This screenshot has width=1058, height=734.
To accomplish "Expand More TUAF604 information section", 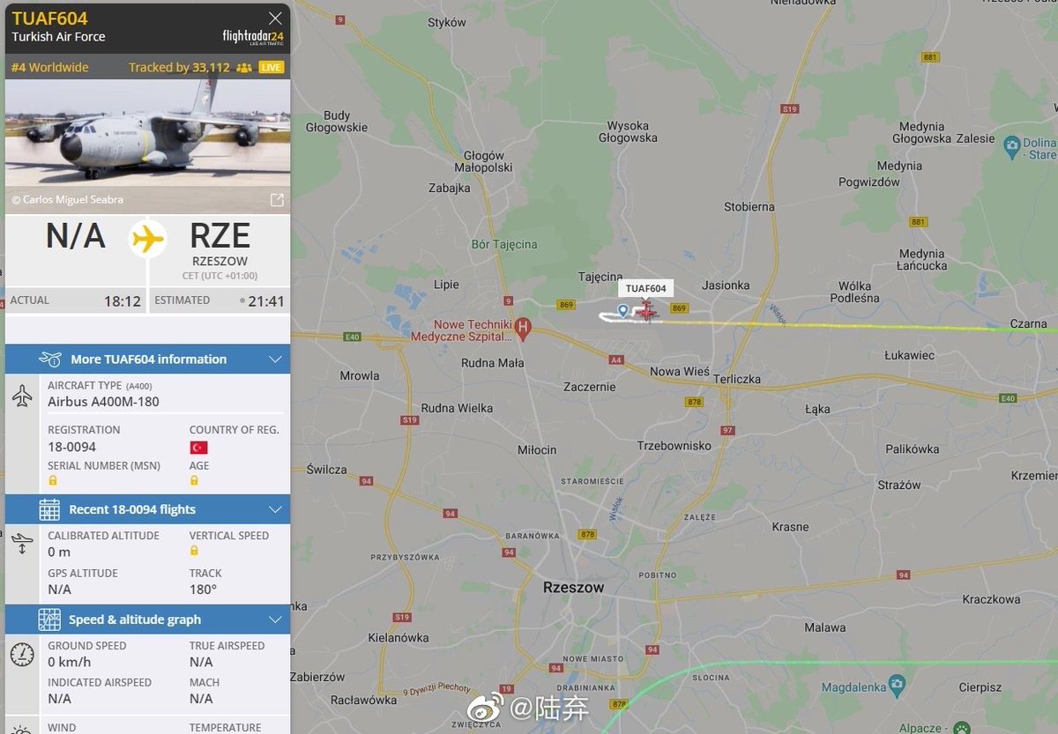I will (147, 359).
